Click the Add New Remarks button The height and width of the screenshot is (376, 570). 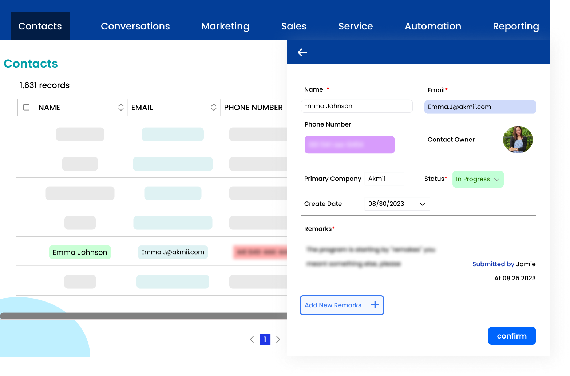(x=333, y=305)
